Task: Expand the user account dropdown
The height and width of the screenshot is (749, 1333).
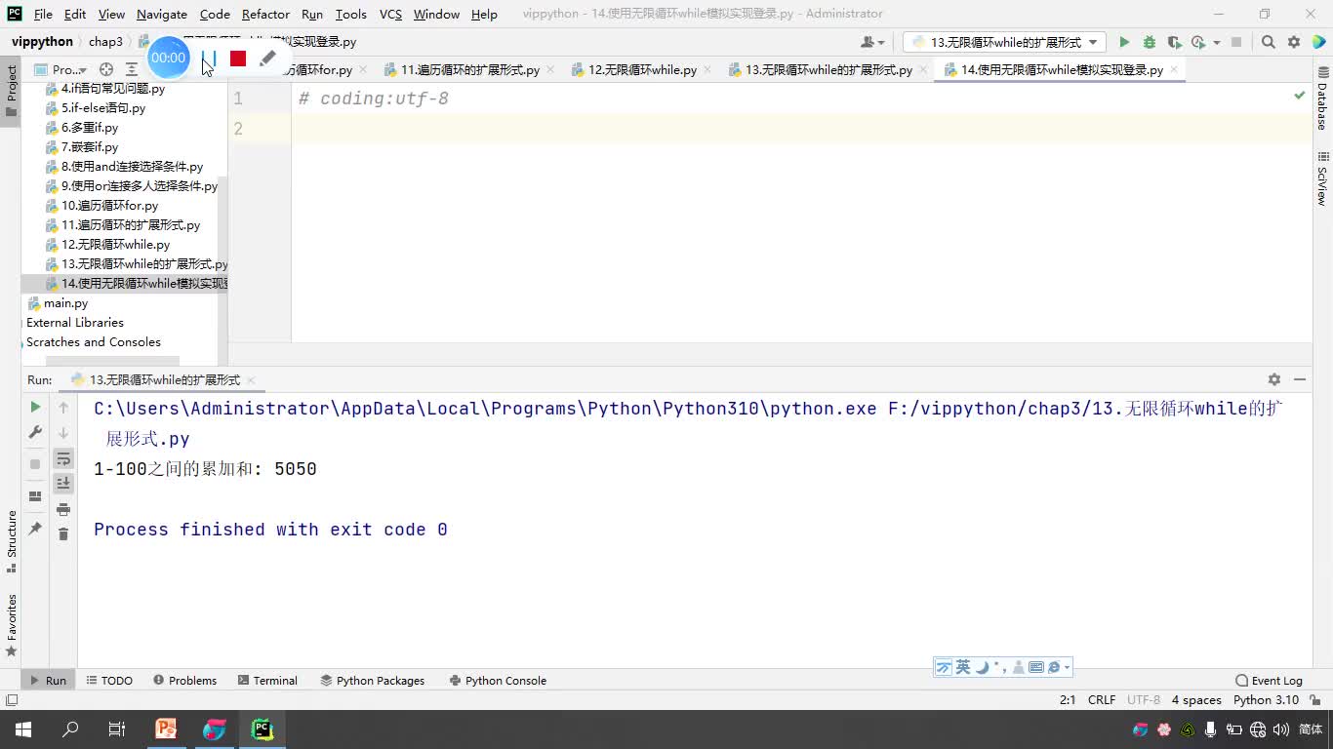Action: tap(872, 42)
